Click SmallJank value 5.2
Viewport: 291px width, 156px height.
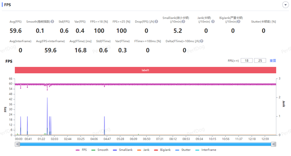pyautogui.click(x=178, y=31)
